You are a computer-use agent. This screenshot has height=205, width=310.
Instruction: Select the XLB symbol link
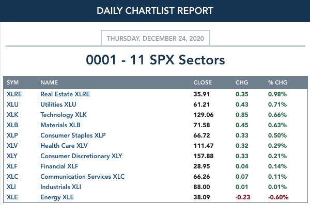12,125
